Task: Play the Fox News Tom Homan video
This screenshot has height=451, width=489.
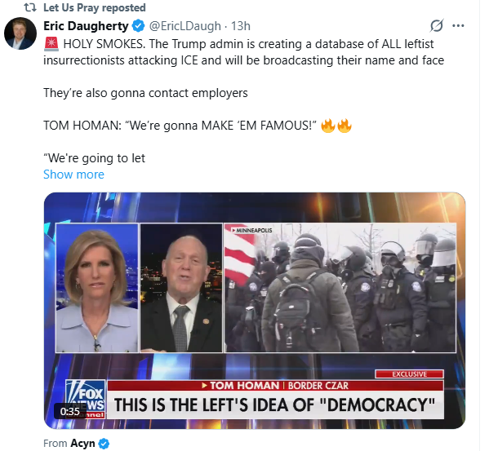Action: pos(255,311)
